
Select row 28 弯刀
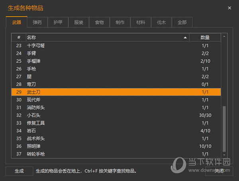tap(116, 84)
